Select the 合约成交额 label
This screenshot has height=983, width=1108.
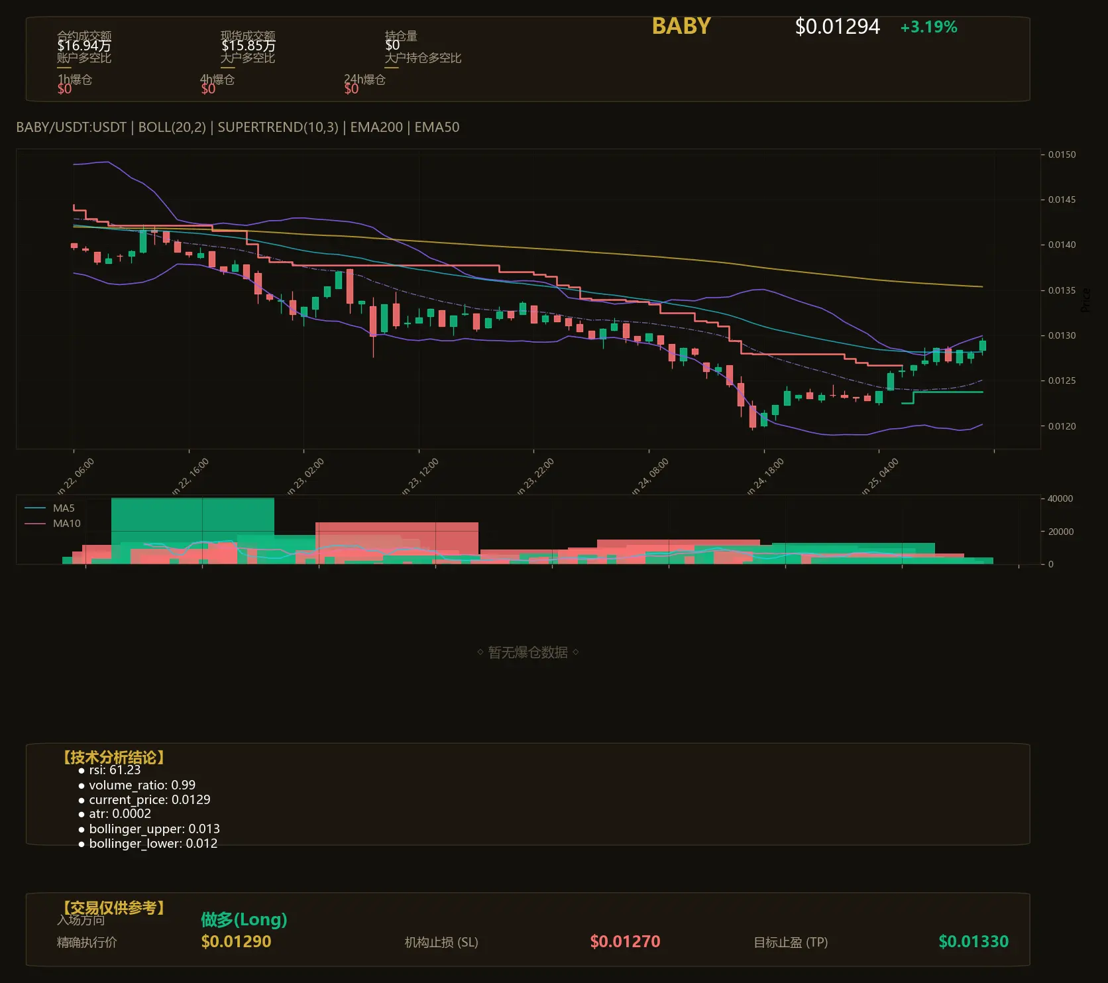point(84,36)
